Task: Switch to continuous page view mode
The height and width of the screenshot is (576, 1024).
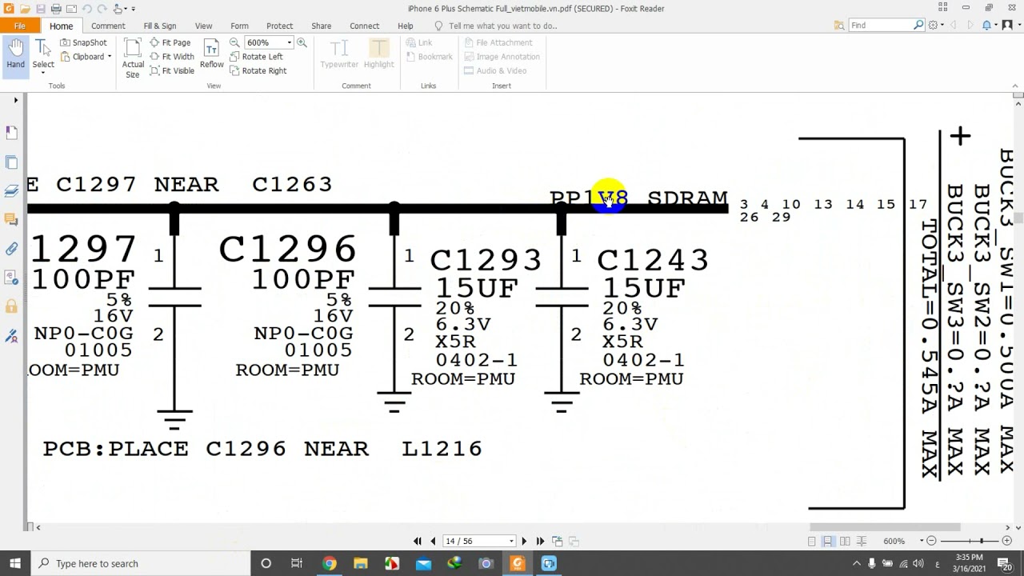Action: click(828, 542)
